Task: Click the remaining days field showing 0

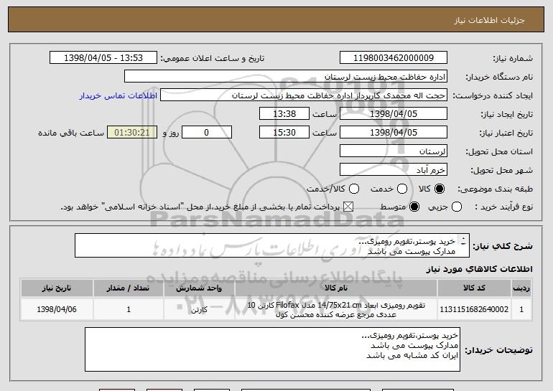Action: click(x=207, y=133)
